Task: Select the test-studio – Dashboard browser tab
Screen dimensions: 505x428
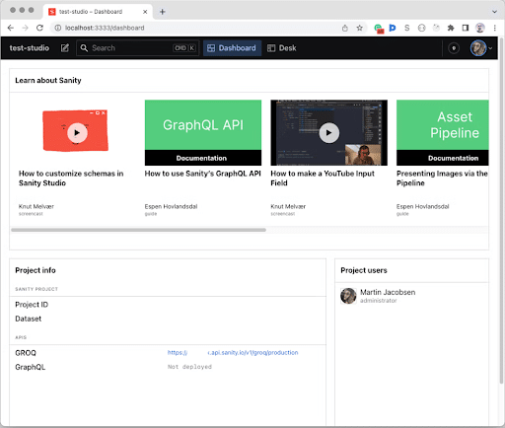Action: pyautogui.click(x=98, y=12)
